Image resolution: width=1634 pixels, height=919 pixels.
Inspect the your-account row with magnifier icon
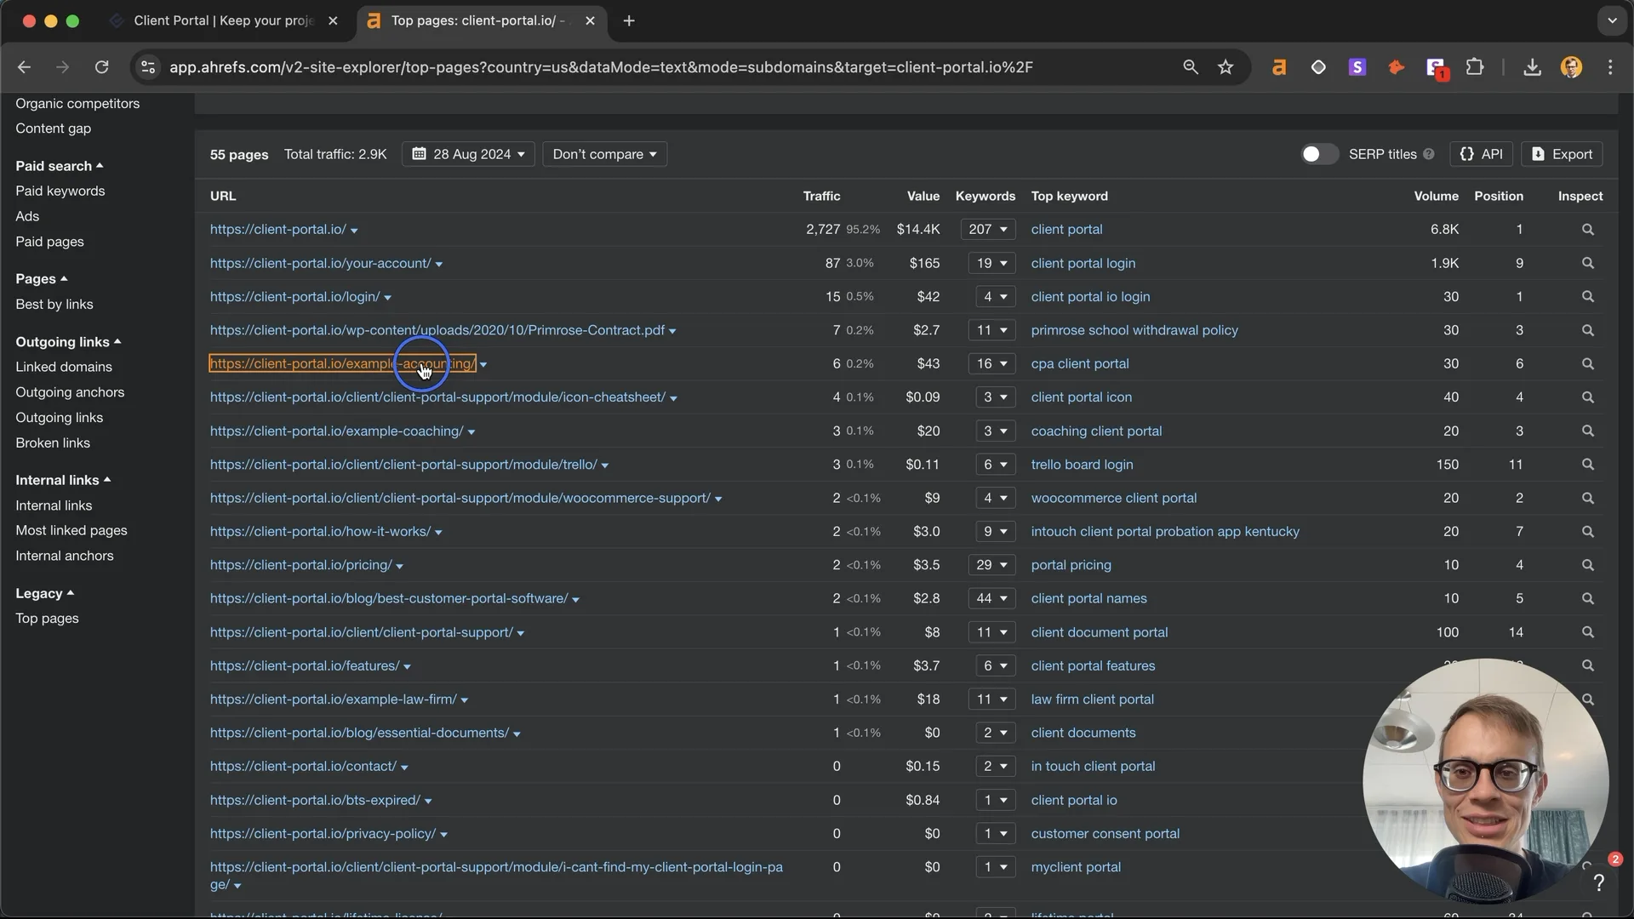pyautogui.click(x=1587, y=263)
